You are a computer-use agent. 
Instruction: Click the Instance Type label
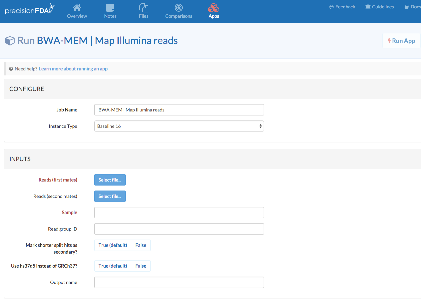[x=63, y=126]
